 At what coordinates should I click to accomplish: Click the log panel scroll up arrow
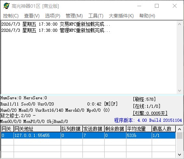180,24
